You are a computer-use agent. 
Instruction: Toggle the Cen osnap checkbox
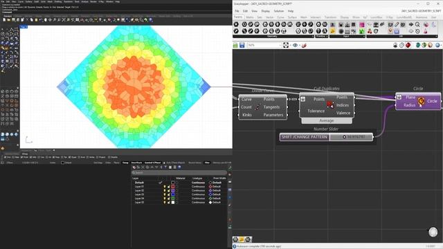39,157
